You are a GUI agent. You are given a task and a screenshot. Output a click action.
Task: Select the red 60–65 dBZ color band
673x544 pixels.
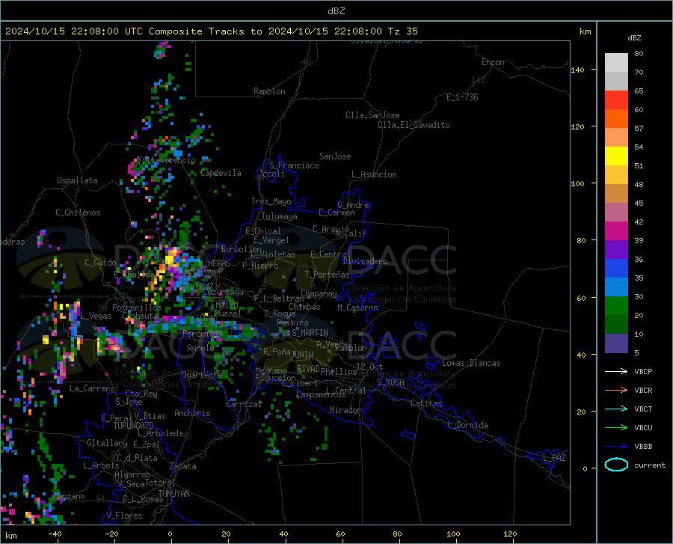tap(616, 100)
